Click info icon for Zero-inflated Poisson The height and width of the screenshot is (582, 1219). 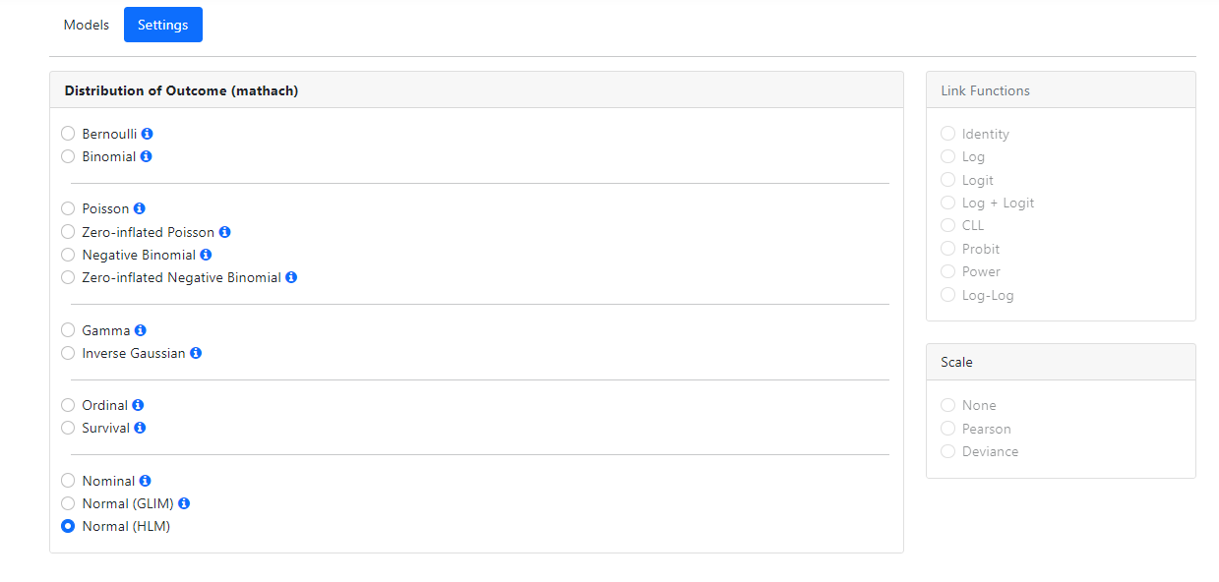tap(224, 232)
